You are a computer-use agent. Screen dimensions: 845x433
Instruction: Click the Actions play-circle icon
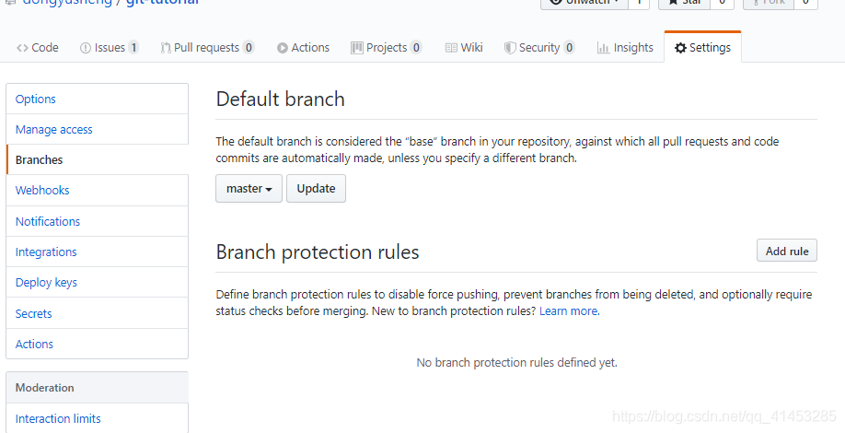pos(283,48)
